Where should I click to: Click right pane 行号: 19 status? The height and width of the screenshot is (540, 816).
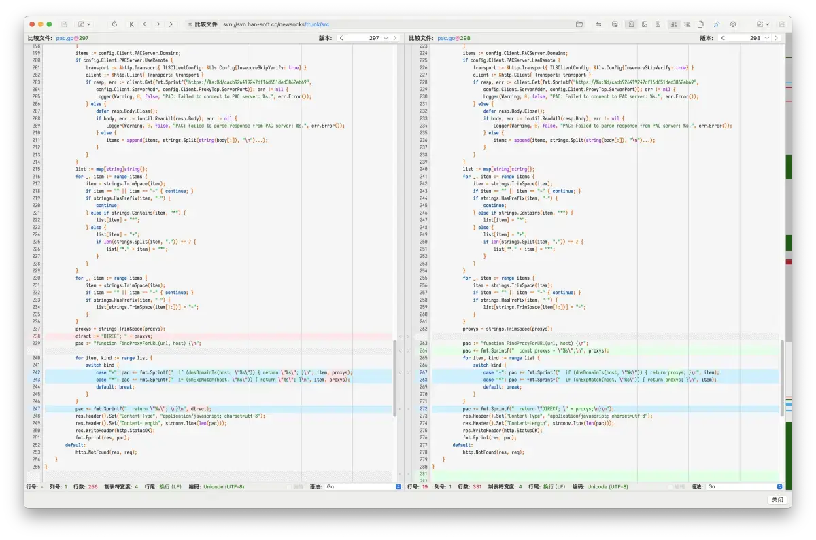pyautogui.click(x=417, y=486)
